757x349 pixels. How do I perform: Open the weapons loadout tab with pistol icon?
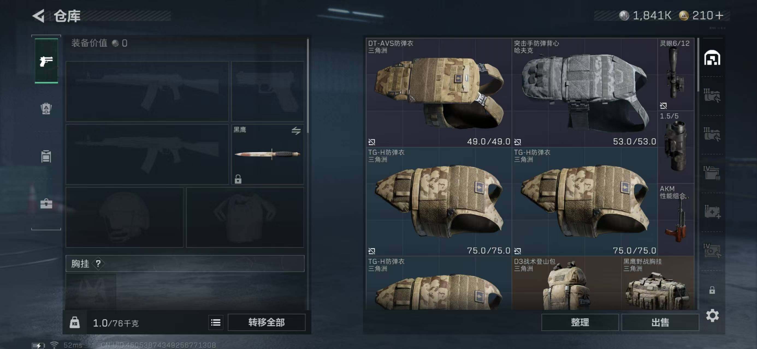pos(46,61)
